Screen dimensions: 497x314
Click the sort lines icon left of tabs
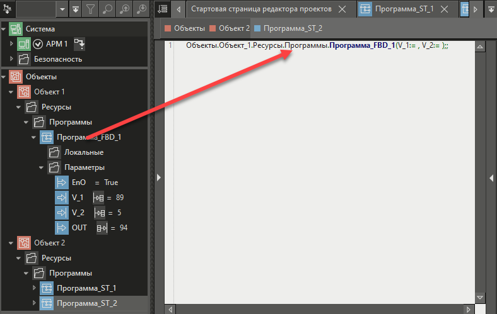[162, 9]
